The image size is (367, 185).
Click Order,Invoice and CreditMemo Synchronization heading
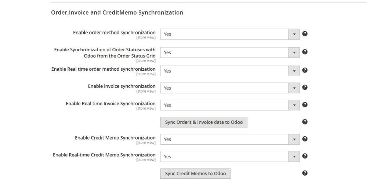pyautogui.click(x=117, y=12)
